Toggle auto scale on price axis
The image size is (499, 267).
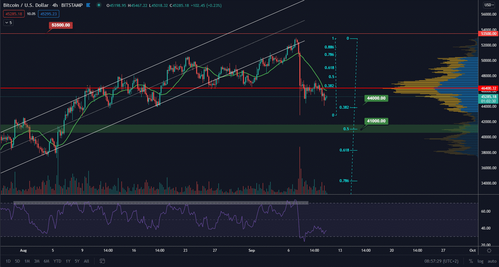[x=492, y=261]
